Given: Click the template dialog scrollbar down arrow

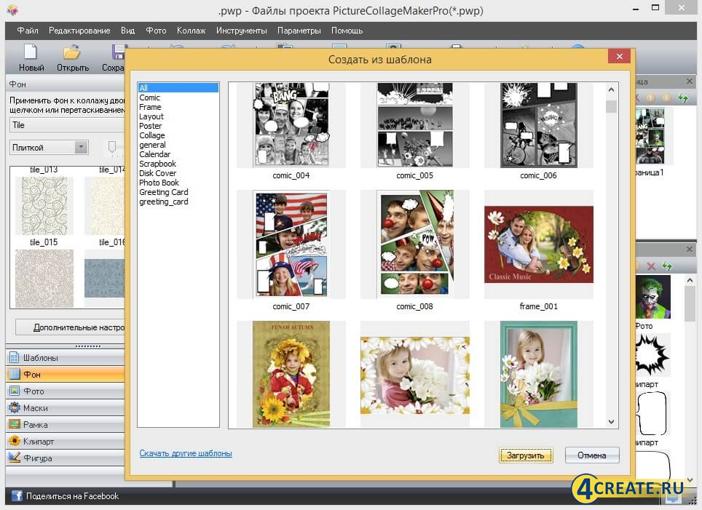Looking at the screenshot, I should 611,422.
